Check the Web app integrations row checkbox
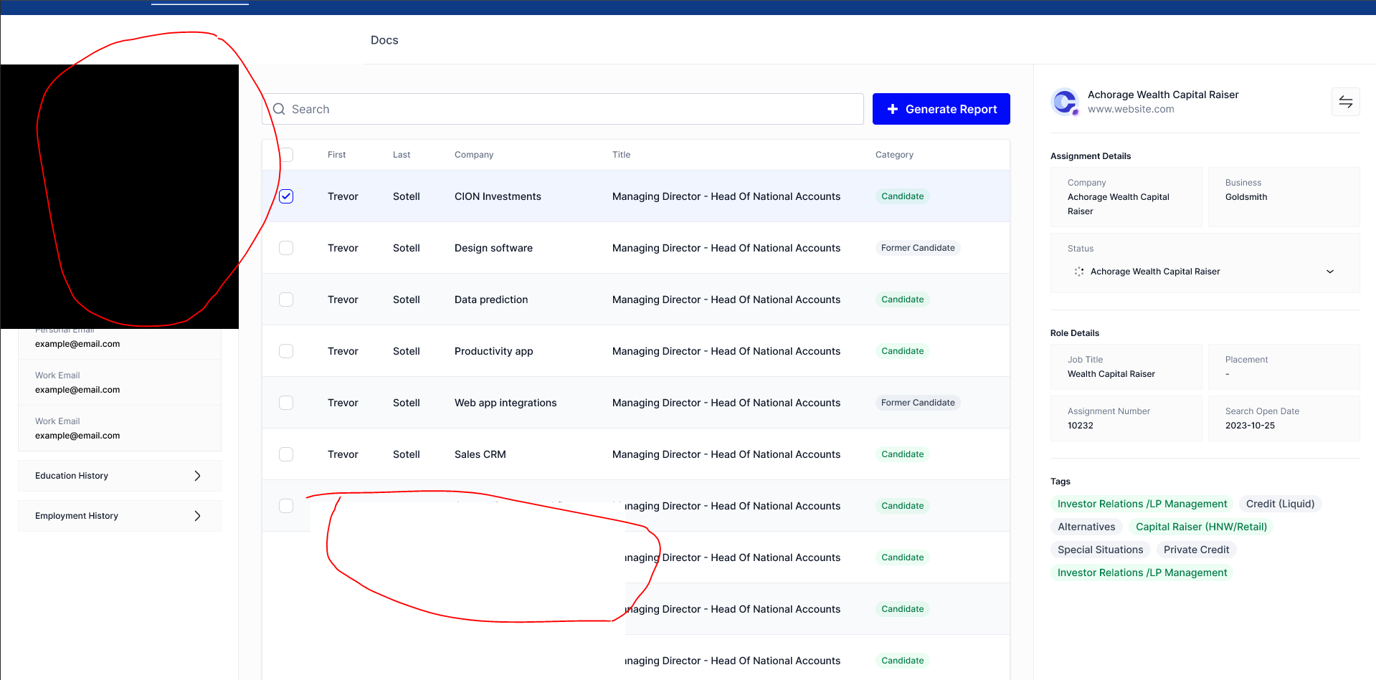Viewport: 1376px width, 680px height. point(286,403)
